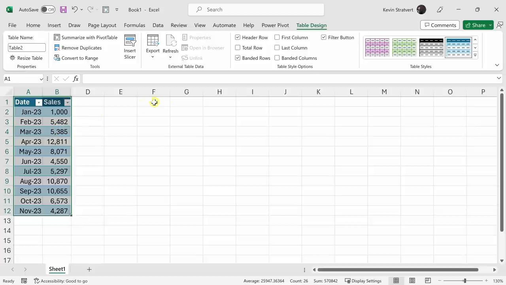The image size is (506, 285).
Task: Click the table layout icon in quick access toolbar
Action: (x=106, y=9)
